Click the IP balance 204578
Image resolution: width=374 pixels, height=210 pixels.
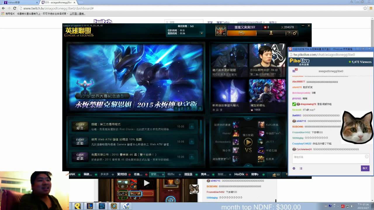(287, 27)
